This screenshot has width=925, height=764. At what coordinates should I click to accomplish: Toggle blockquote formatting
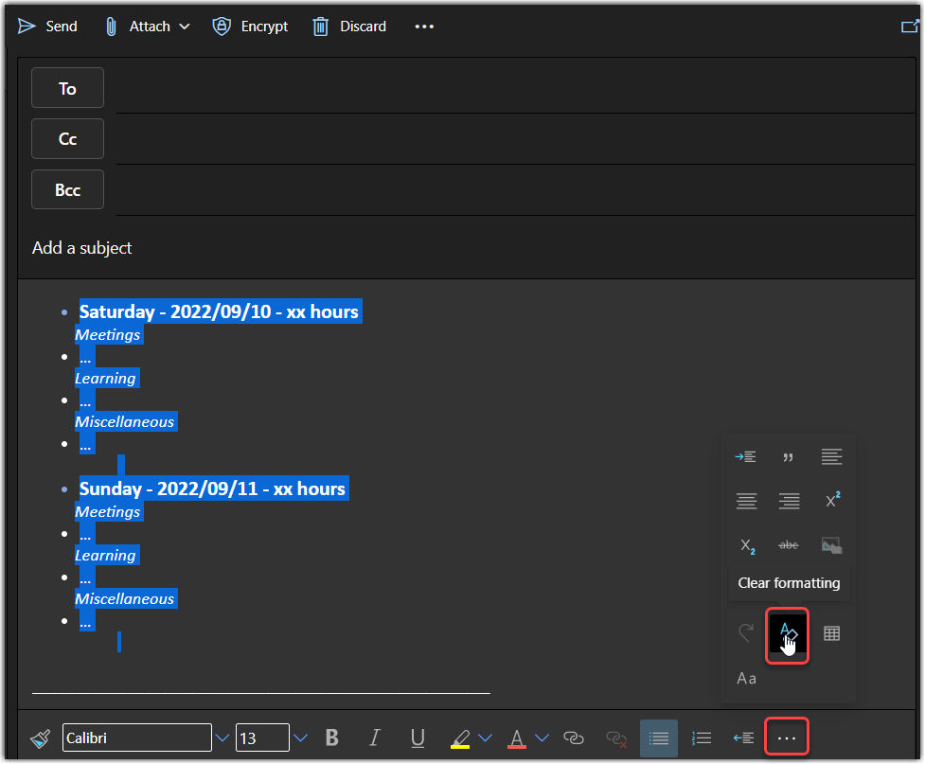[x=789, y=456]
